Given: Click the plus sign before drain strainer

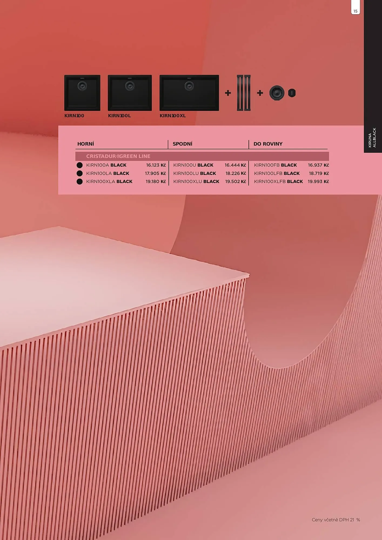Looking at the screenshot, I should pos(260,93).
